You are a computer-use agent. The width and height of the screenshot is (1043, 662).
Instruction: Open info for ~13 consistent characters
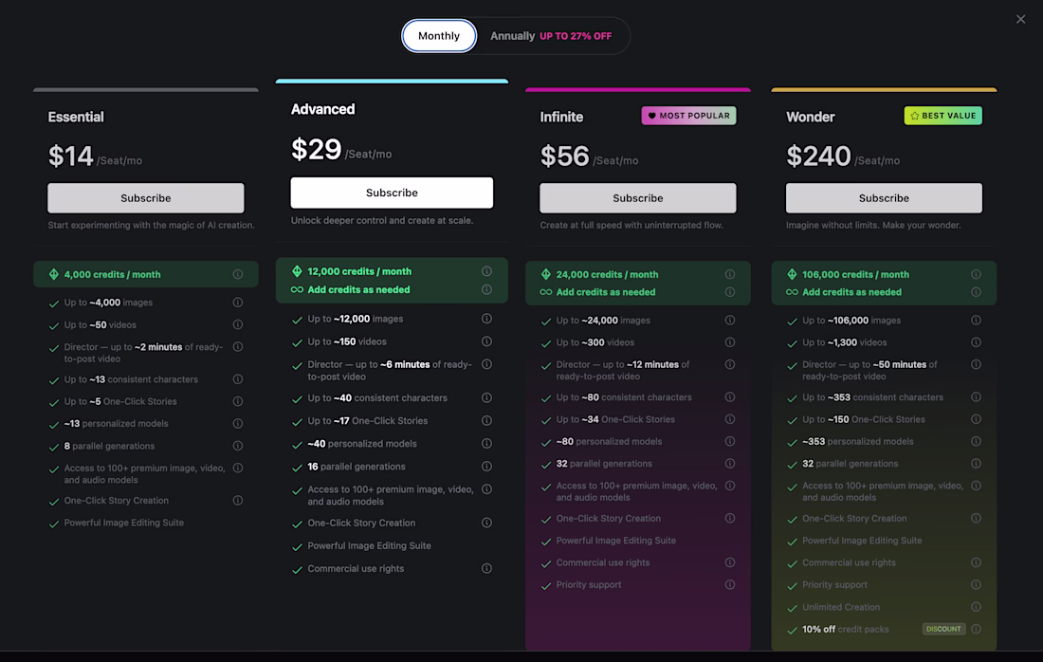tap(237, 379)
